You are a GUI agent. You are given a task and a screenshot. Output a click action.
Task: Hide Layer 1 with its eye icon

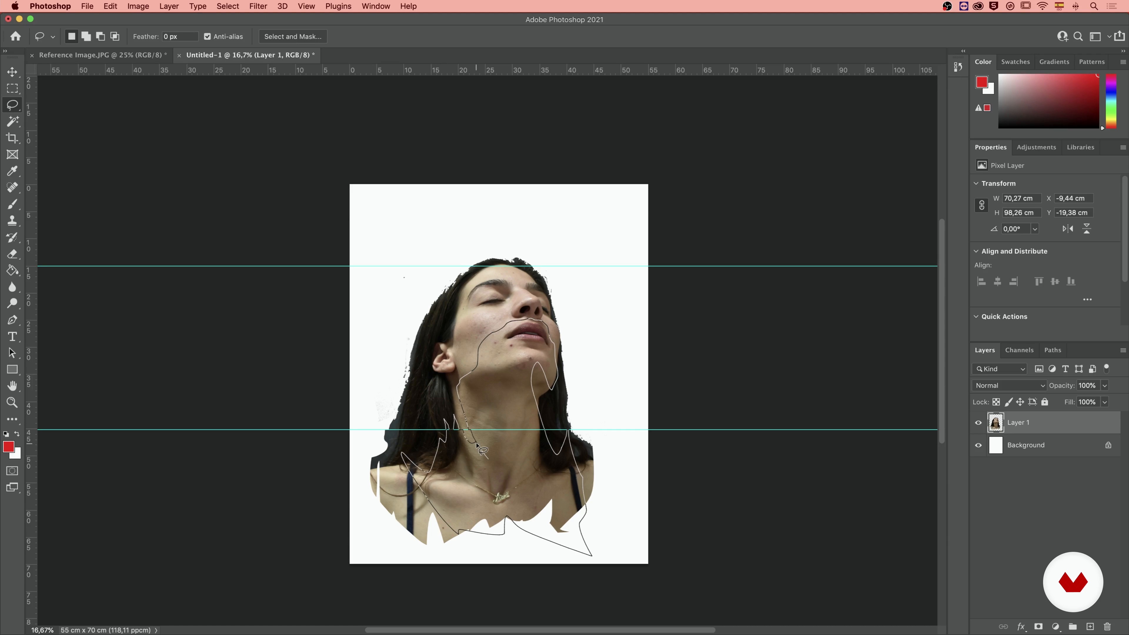pos(978,423)
